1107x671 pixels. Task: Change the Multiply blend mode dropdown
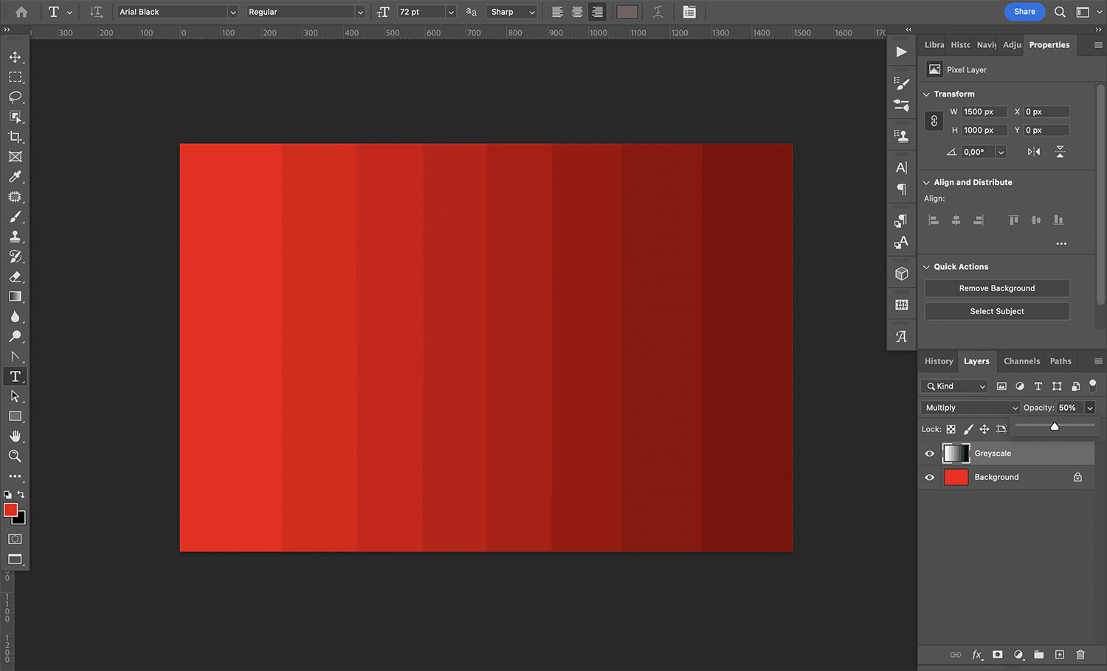pyautogui.click(x=969, y=406)
